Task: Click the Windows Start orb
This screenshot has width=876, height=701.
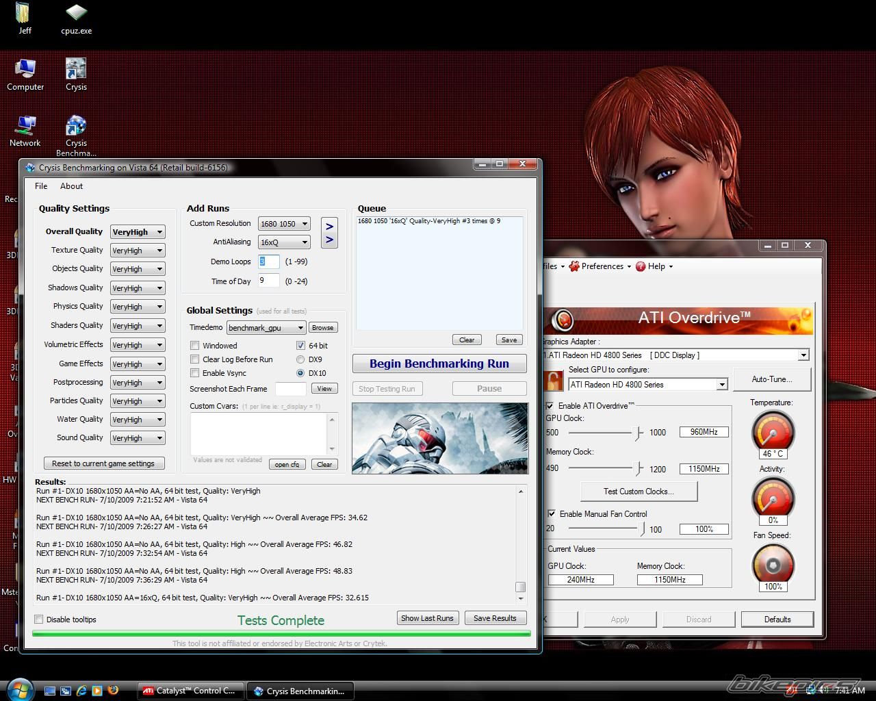Action: click(x=19, y=688)
